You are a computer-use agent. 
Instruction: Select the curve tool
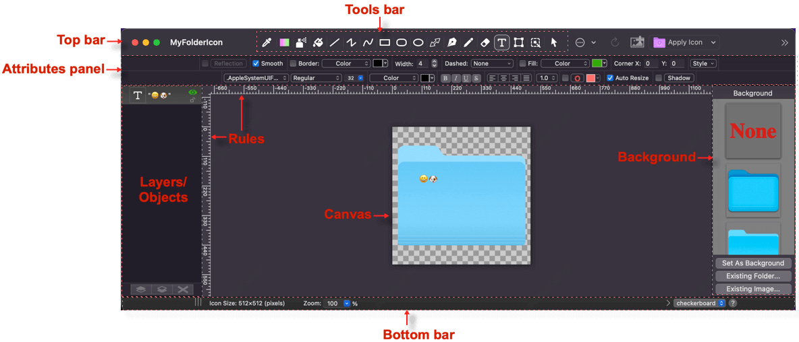368,42
